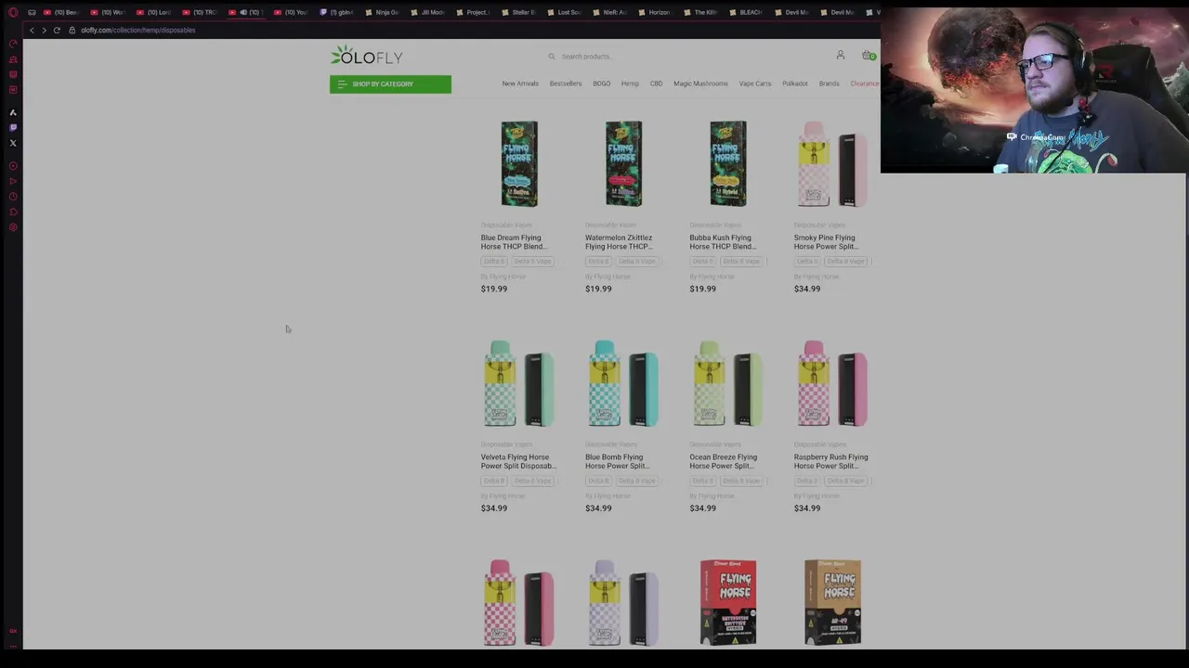Open the Shop By Category menu
Viewport: 1189px width, 668px height.
pyautogui.click(x=390, y=84)
